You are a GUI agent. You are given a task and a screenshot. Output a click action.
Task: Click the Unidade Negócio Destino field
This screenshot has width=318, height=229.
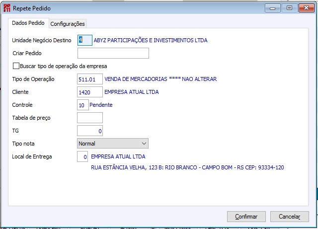pyautogui.click(x=85, y=40)
